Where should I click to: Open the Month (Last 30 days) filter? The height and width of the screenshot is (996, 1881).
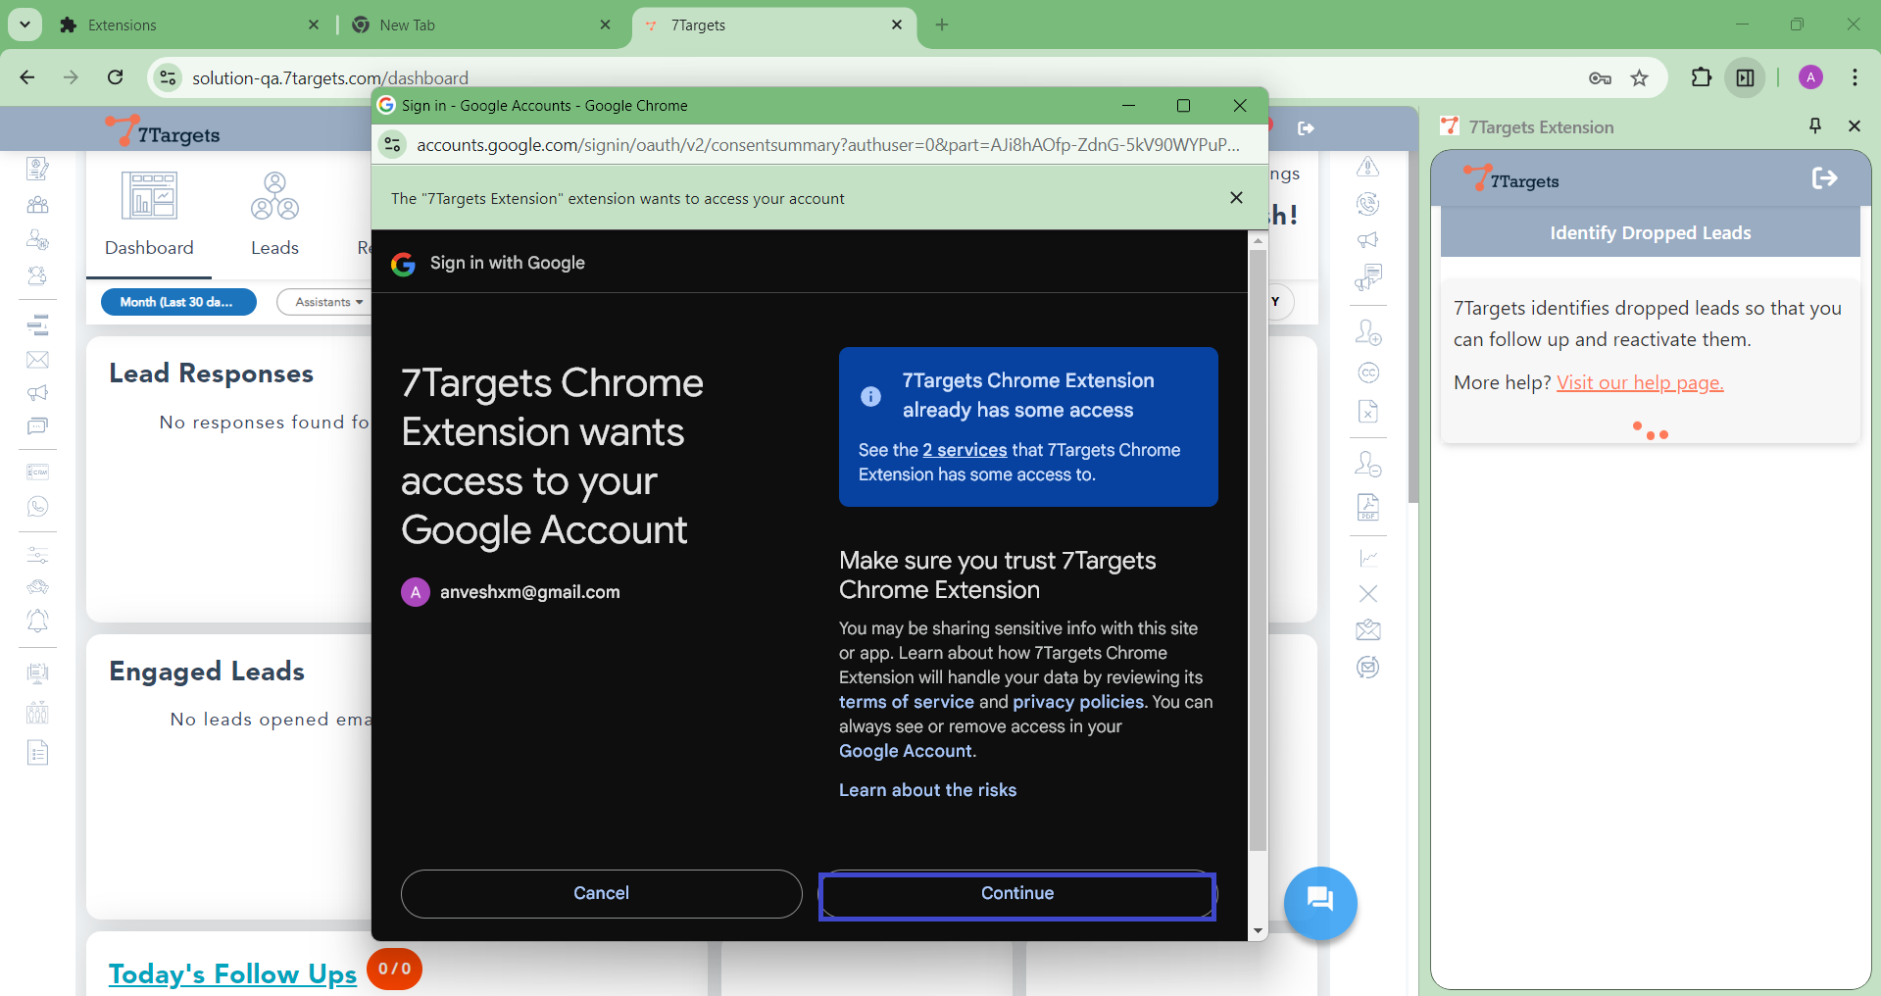(x=177, y=302)
